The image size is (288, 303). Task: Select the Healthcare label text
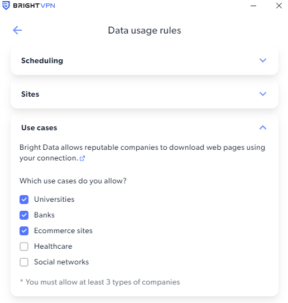point(53,247)
